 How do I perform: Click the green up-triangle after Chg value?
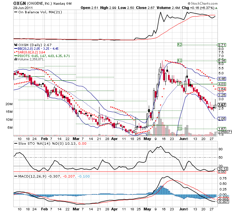click(x=216, y=8)
